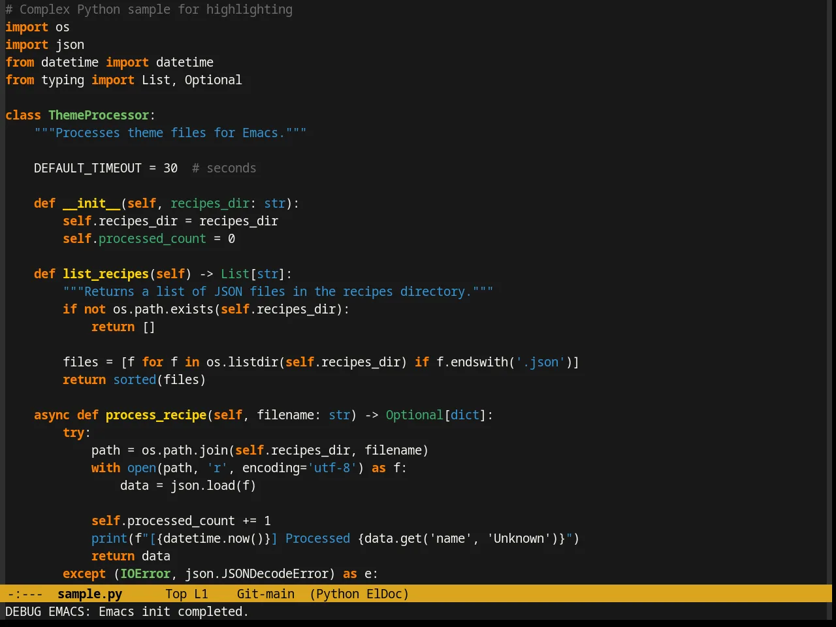Click the 'import os' line
Viewport: 836px width, 627px height.
[x=37, y=27]
